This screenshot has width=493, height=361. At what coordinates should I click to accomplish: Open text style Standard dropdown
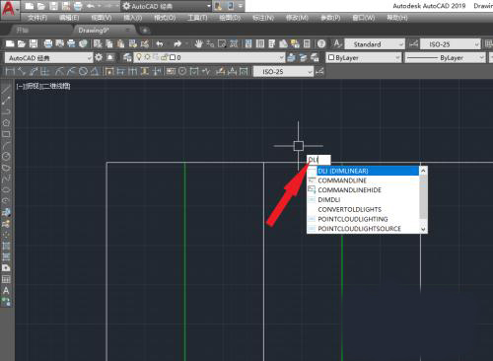coord(375,44)
